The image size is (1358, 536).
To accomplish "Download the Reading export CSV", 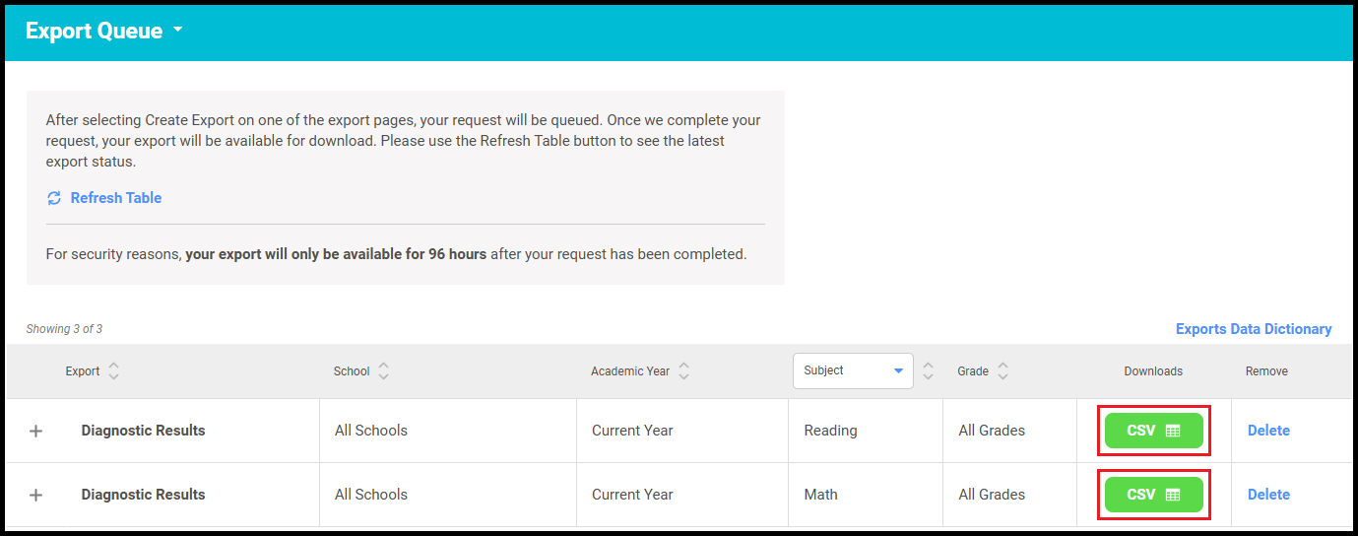I will pyautogui.click(x=1153, y=431).
